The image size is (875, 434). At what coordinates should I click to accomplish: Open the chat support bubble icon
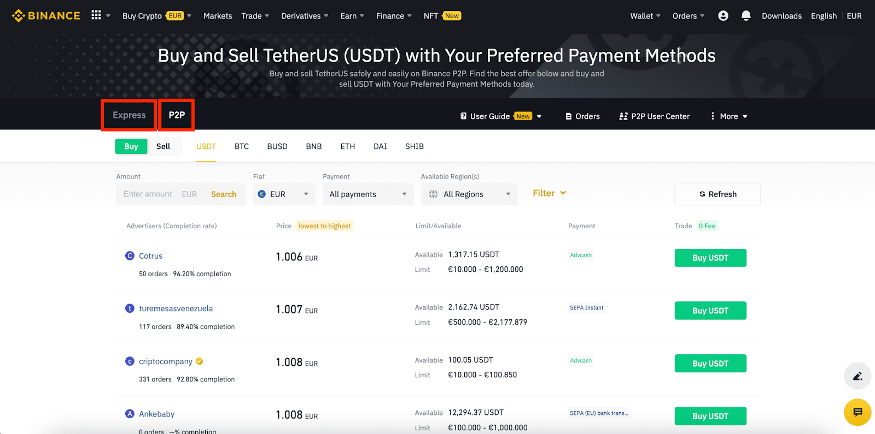coord(857,412)
